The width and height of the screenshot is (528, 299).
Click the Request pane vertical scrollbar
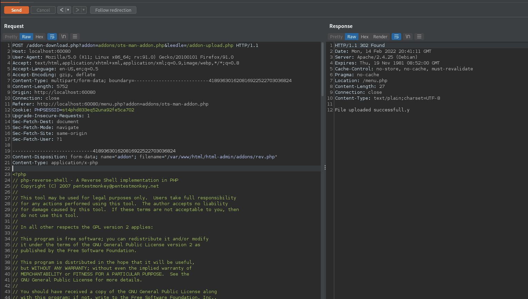coord(323,69)
